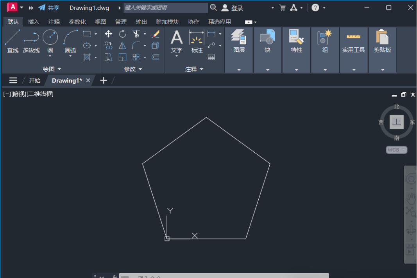The image size is (417, 278).
Task: Click the 共享 share button
Action: tap(49, 8)
